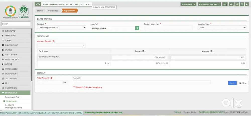Open the MAIN MENU dropdown
251x116 pixels.
pyautogui.click(x=189, y=4)
